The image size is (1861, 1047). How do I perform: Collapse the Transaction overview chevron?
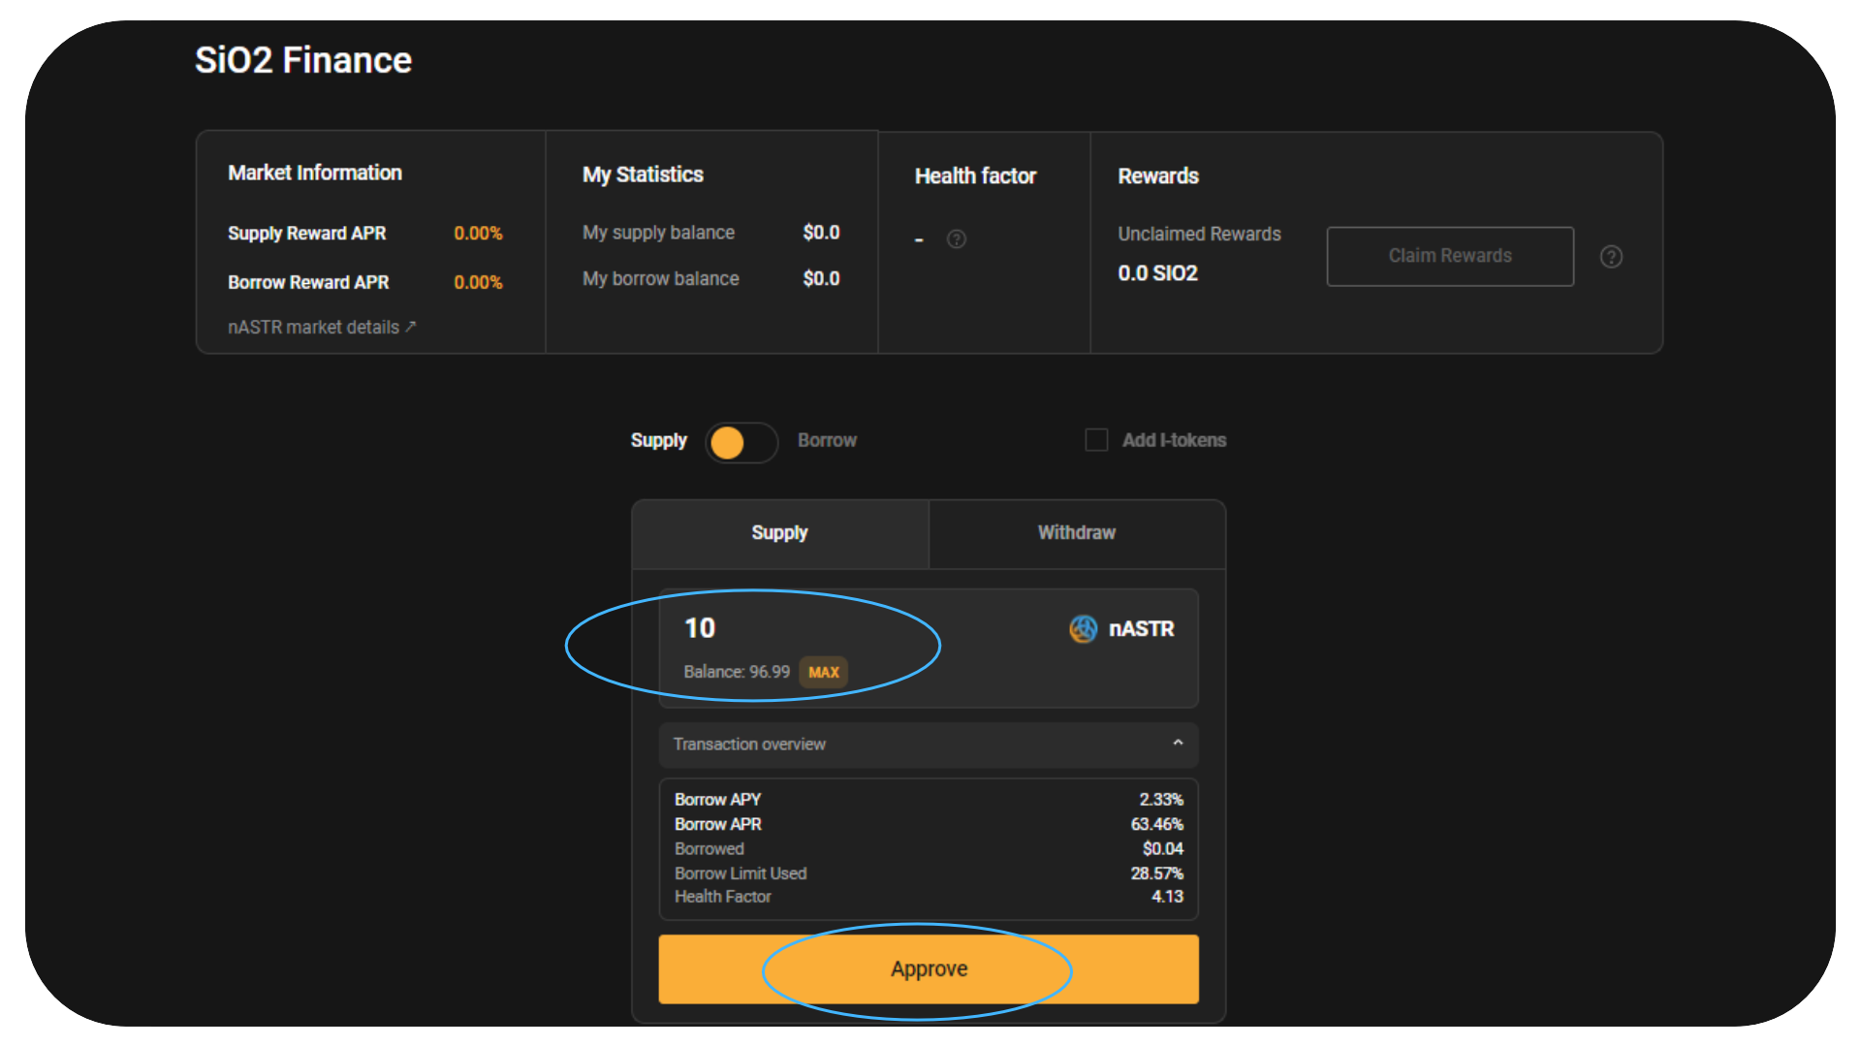tap(1178, 744)
